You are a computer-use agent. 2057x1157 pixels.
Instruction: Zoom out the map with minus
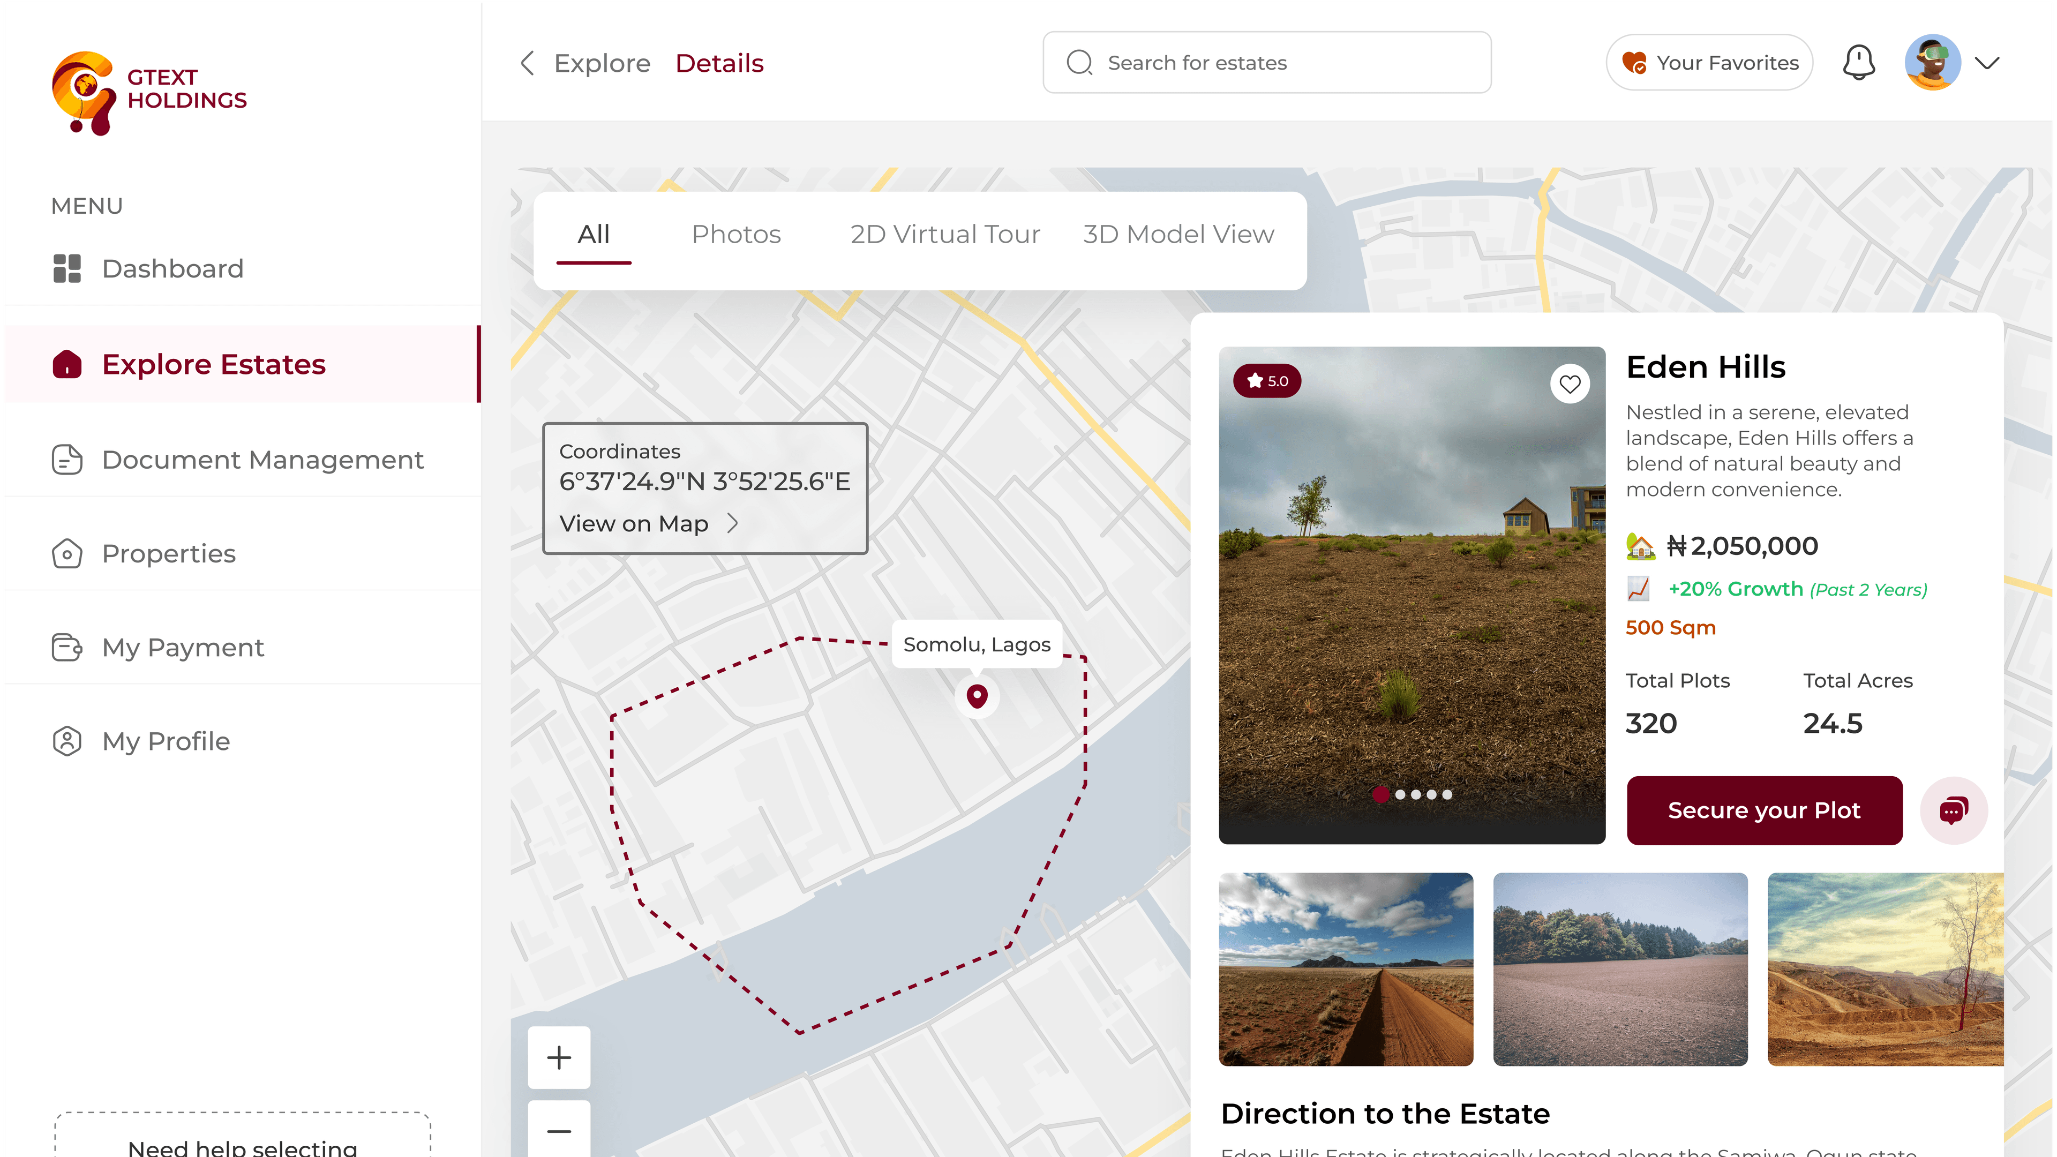(x=559, y=1130)
